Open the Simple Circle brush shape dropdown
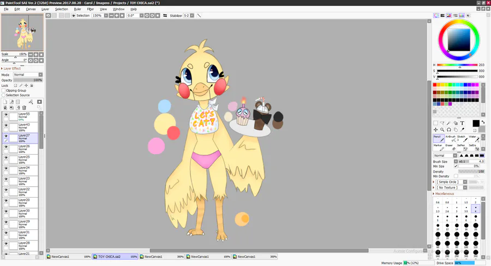The image size is (491, 266). point(465,182)
